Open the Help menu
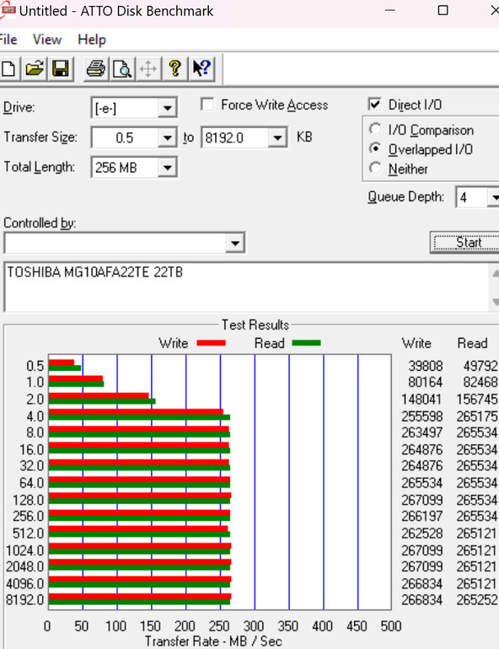 click(92, 40)
